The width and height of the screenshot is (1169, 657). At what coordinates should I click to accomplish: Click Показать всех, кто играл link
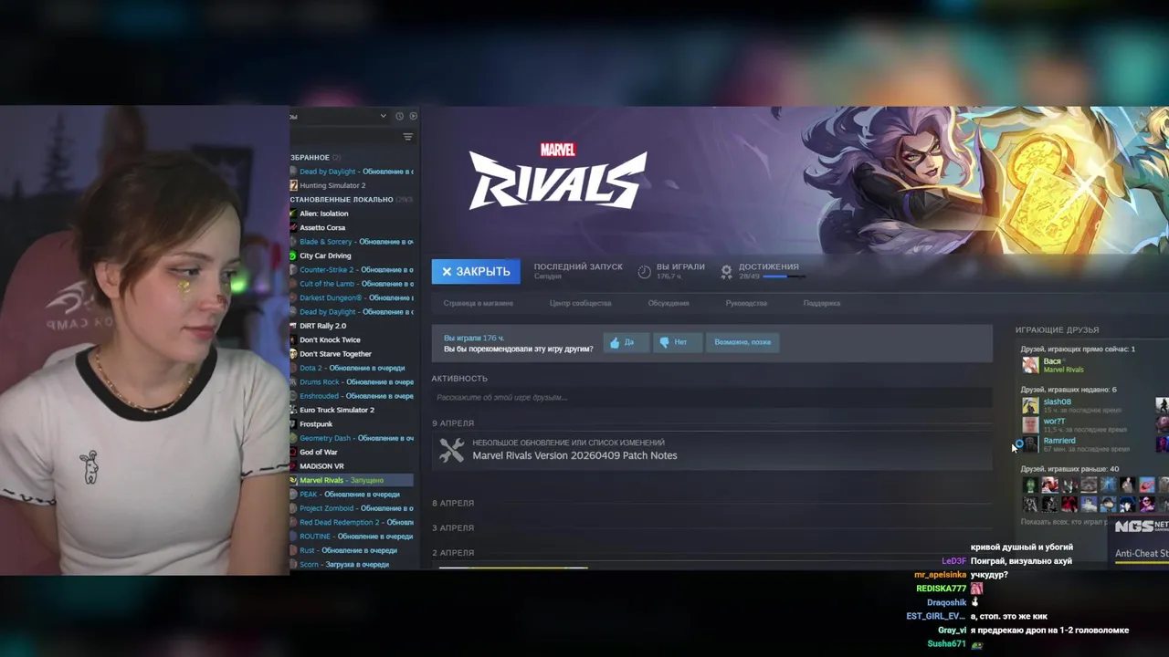[1063, 522]
